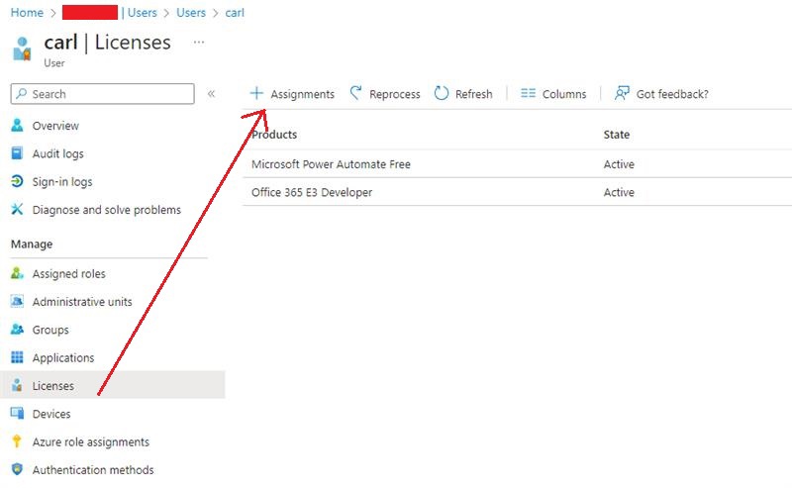
Task: Click the Audit logs book icon
Action: pyautogui.click(x=17, y=153)
